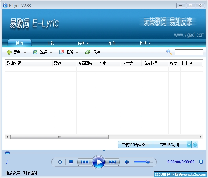Click 下载LRC歌词 button
The image size is (208, 178).
click(170, 145)
